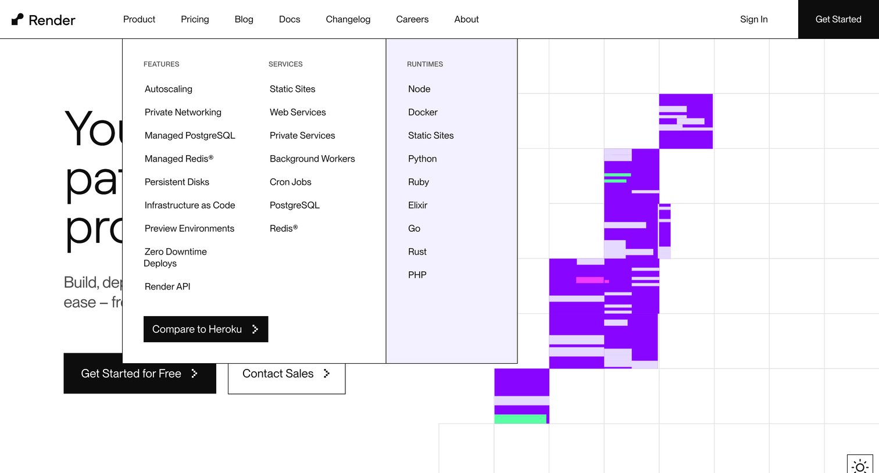The width and height of the screenshot is (879, 473).
Task: Select Autoscaling under Features
Action: coord(169,89)
